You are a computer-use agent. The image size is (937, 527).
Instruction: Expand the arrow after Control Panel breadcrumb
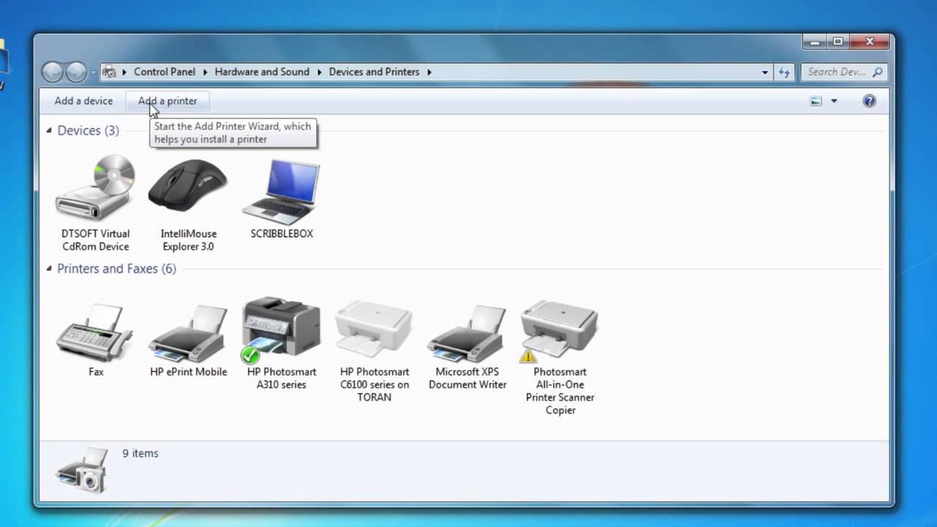tap(205, 72)
